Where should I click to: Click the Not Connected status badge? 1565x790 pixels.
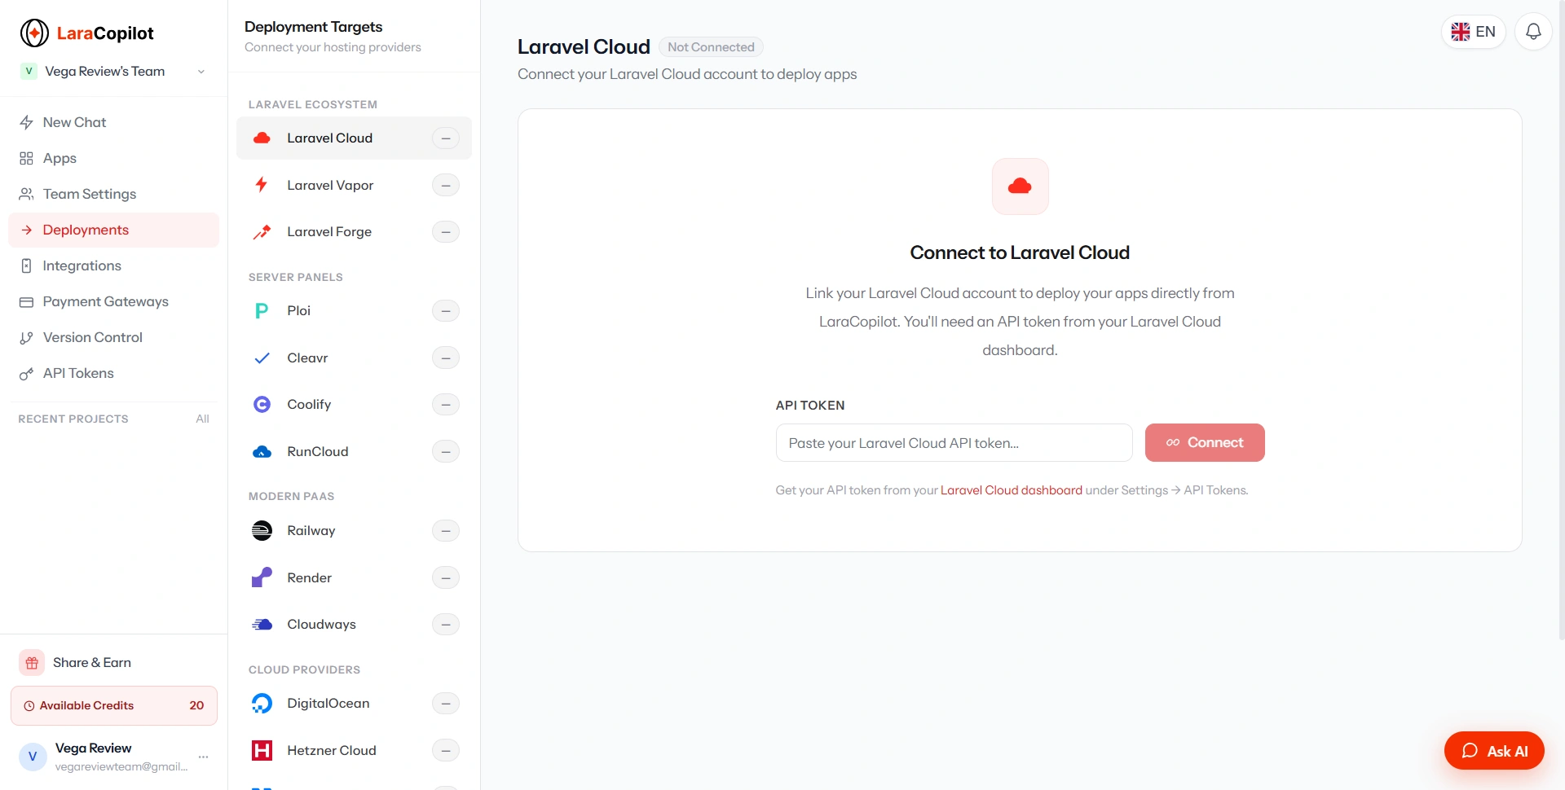711,47
